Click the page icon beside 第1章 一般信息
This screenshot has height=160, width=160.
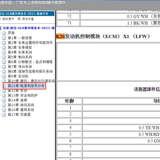(x=4, y=38)
